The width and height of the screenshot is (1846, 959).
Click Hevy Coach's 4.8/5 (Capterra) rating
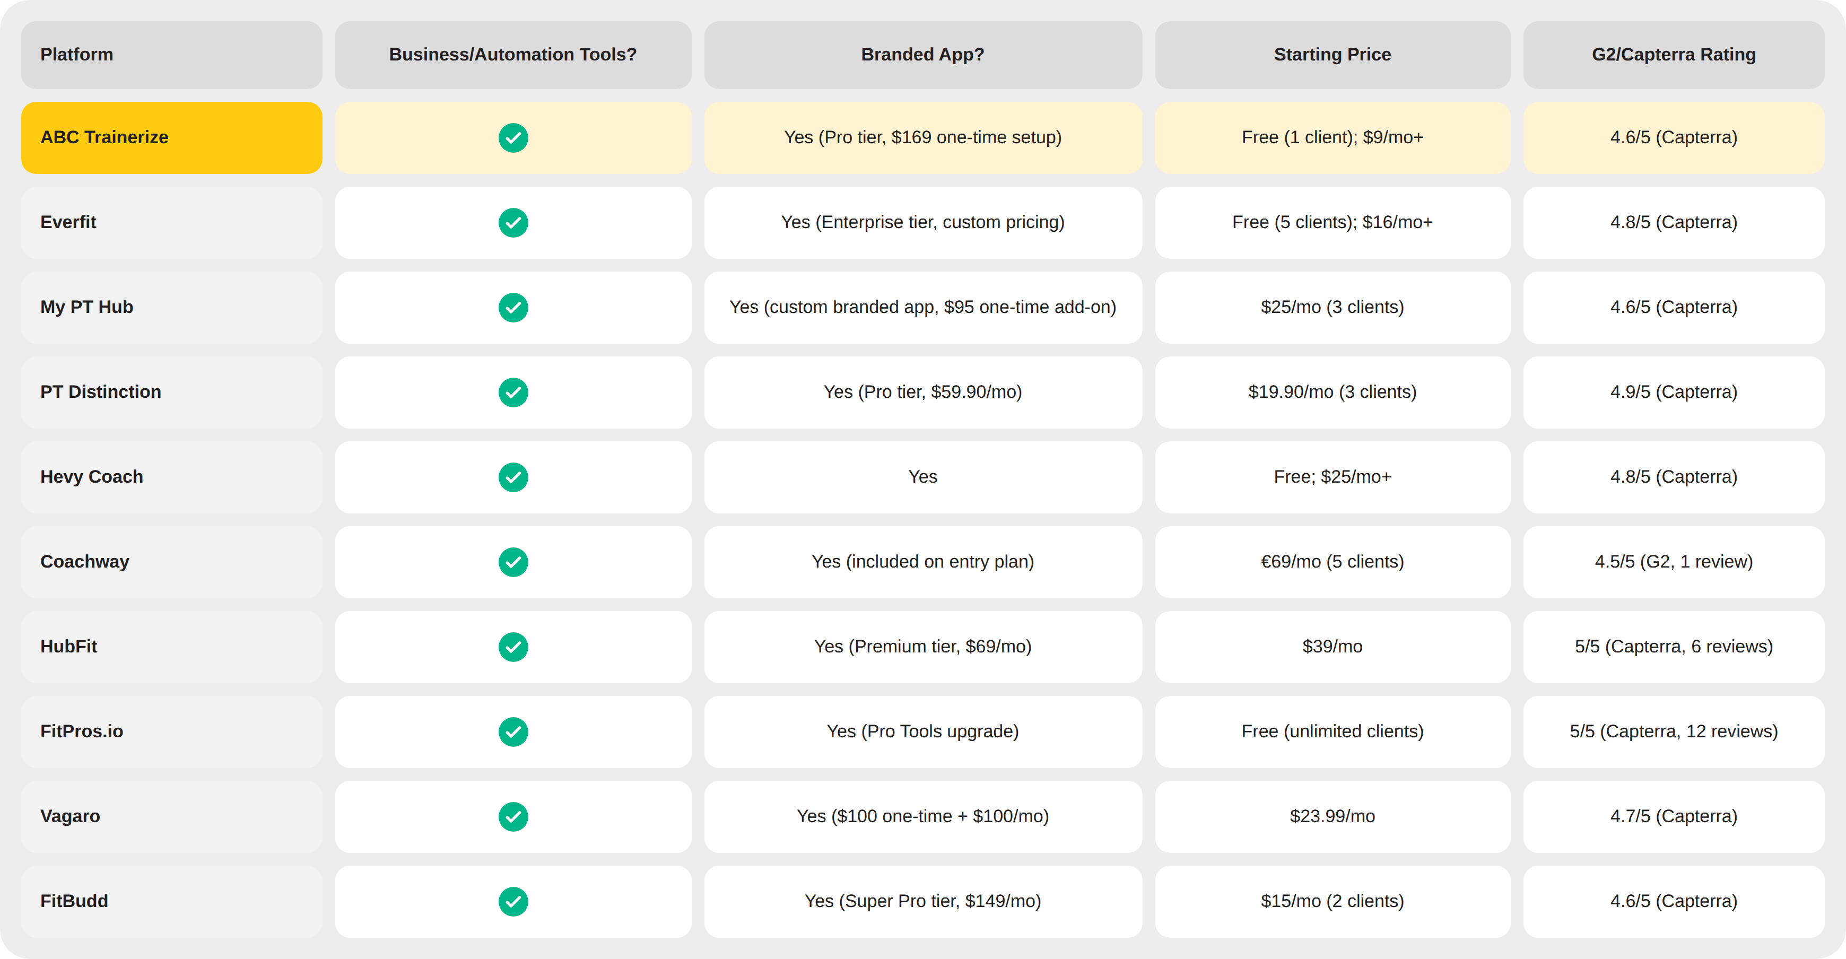1674,477
